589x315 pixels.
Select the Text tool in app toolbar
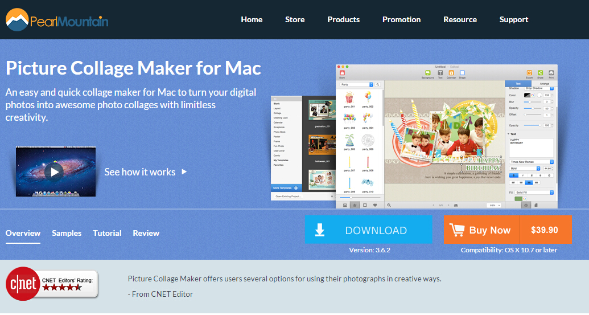pos(440,73)
